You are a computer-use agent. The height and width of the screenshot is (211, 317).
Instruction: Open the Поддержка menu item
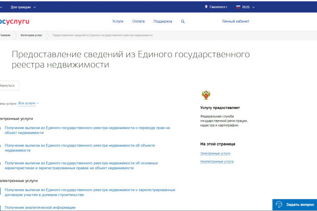tap(163, 21)
